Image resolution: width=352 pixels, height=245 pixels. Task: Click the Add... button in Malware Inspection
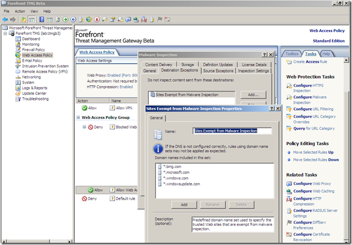(x=253, y=95)
